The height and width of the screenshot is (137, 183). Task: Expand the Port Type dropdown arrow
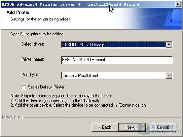[169, 75]
